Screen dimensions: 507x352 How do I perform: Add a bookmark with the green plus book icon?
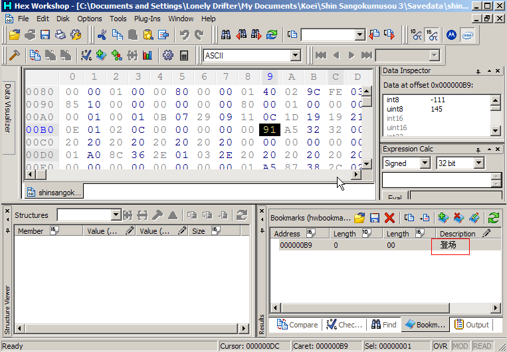click(x=101, y=56)
